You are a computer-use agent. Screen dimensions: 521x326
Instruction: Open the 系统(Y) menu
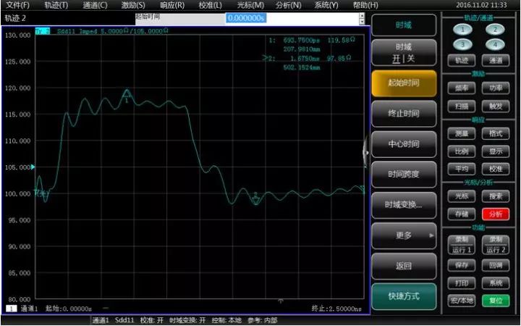click(x=326, y=5)
